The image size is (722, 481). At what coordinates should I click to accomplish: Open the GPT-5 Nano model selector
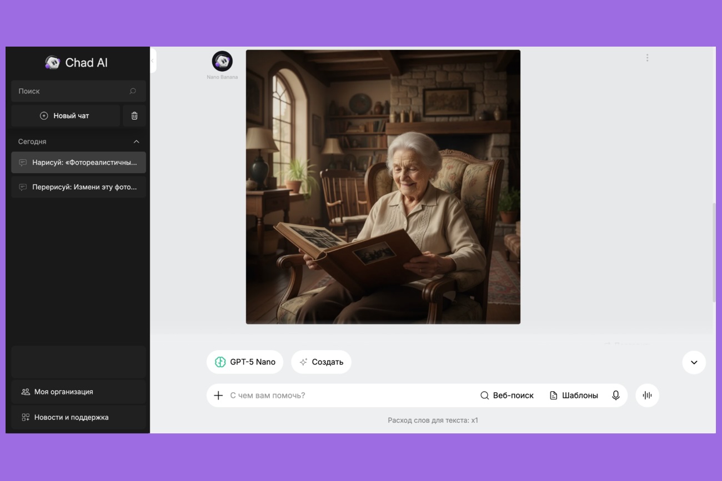245,362
